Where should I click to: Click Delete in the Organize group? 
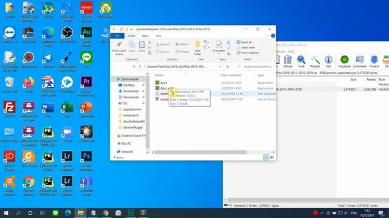coord(183,44)
